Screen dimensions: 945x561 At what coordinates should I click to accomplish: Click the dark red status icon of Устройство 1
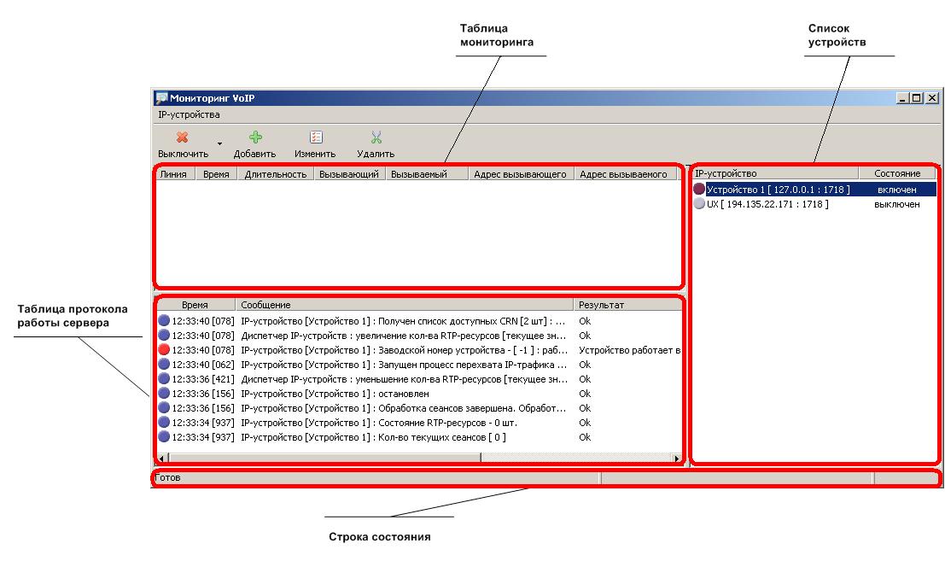pyautogui.click(x=699, y=190)
